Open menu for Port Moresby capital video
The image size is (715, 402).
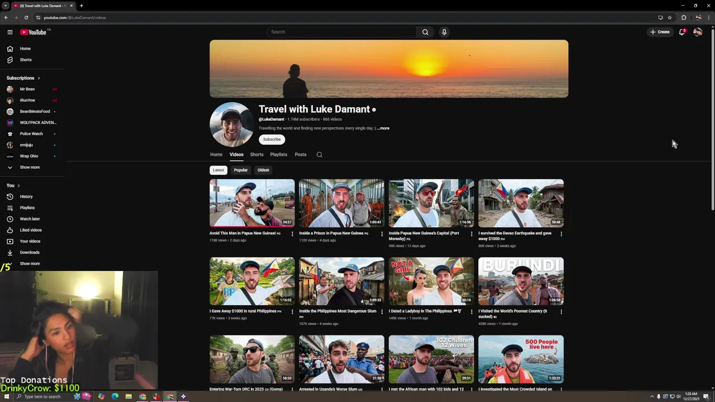click(x=471, y=234)
